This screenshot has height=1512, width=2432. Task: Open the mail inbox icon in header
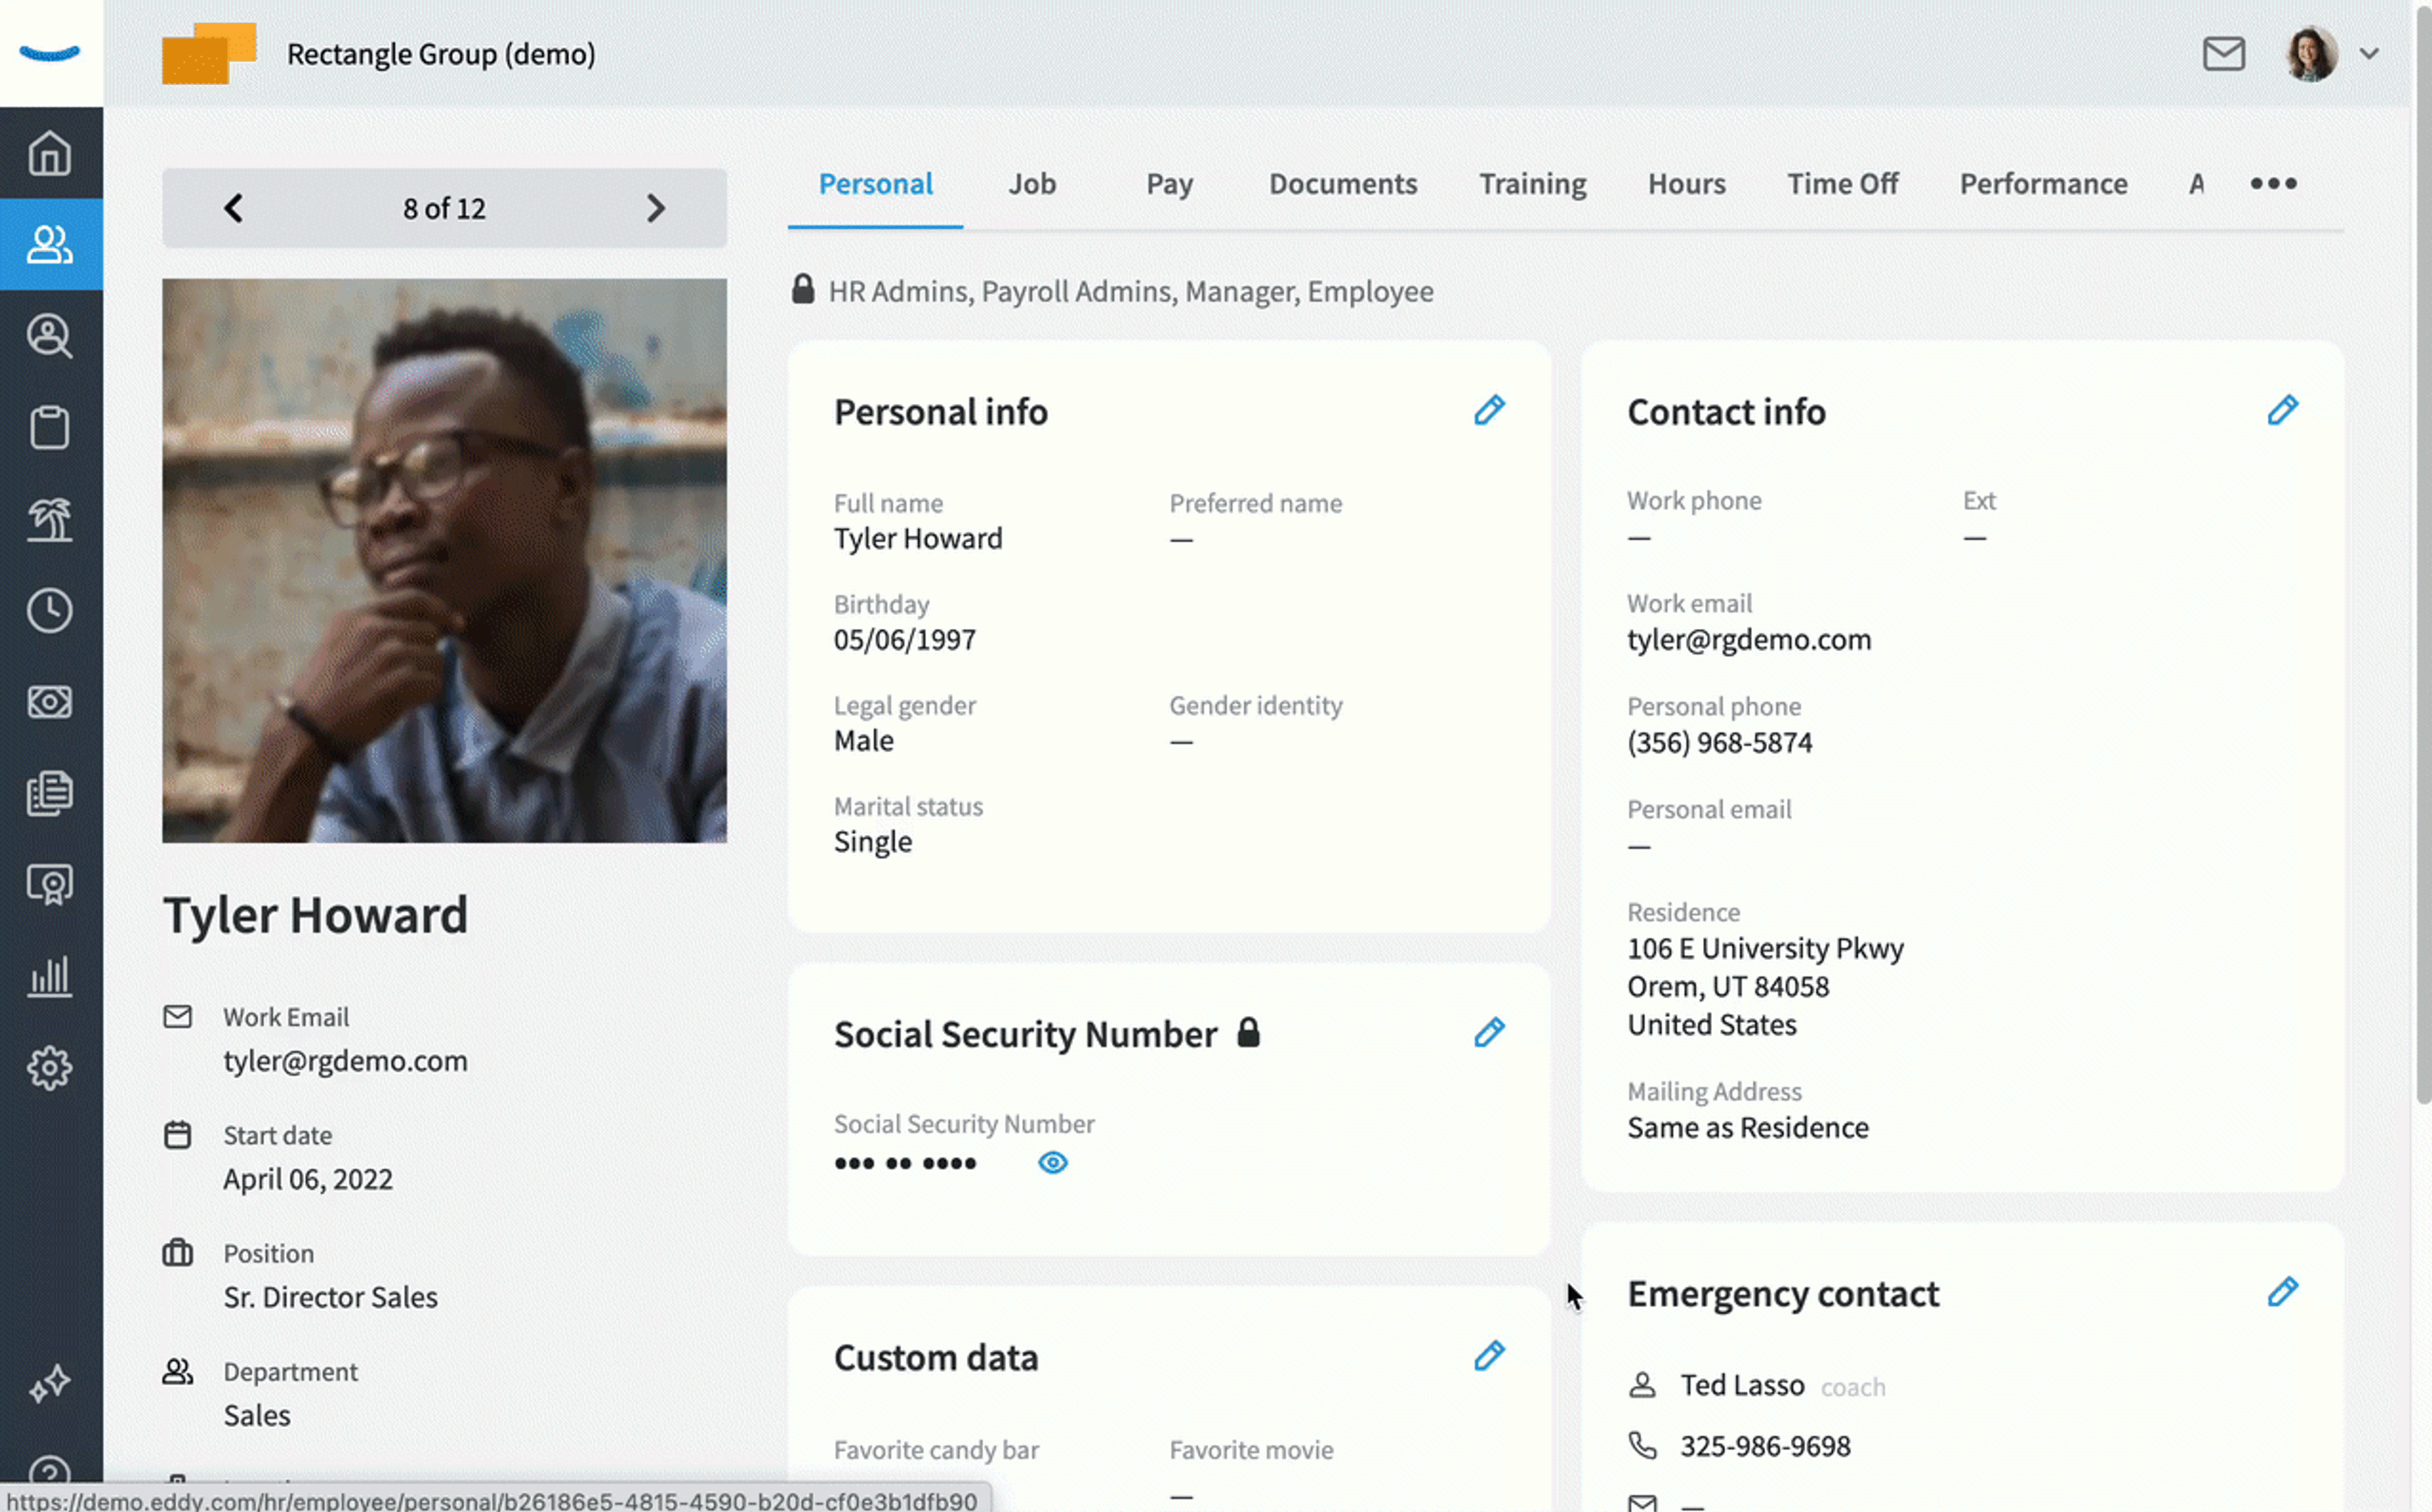coord(2223,53)
